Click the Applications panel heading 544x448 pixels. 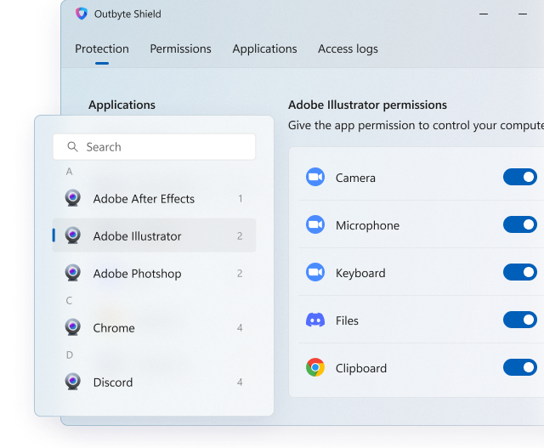coord(122,105)
